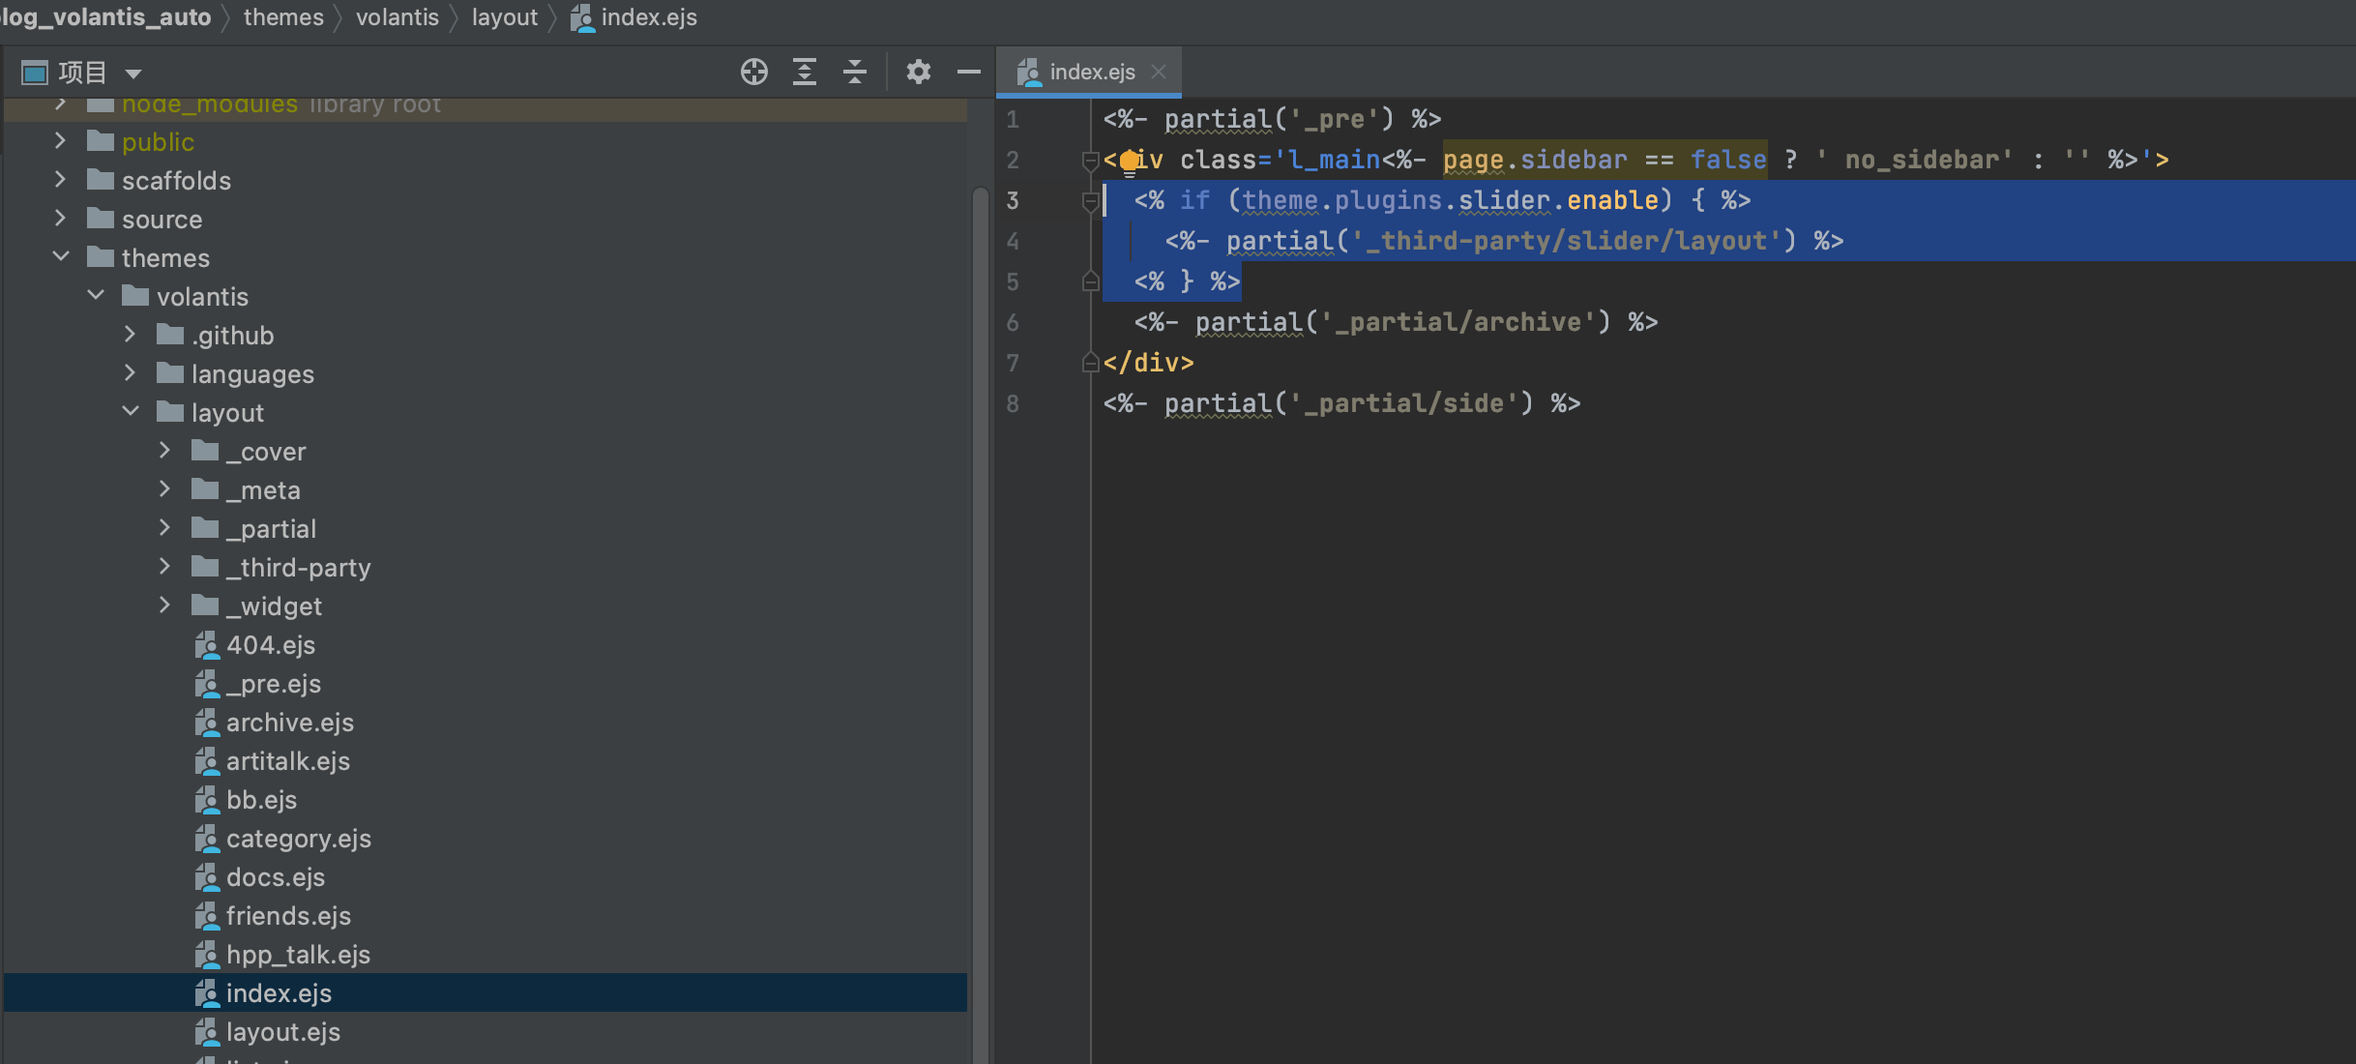The width and height of the screenshot is (2356, 1064).
Task: Click fold end marker on line 7
Action: click(x=1090, y=363)
